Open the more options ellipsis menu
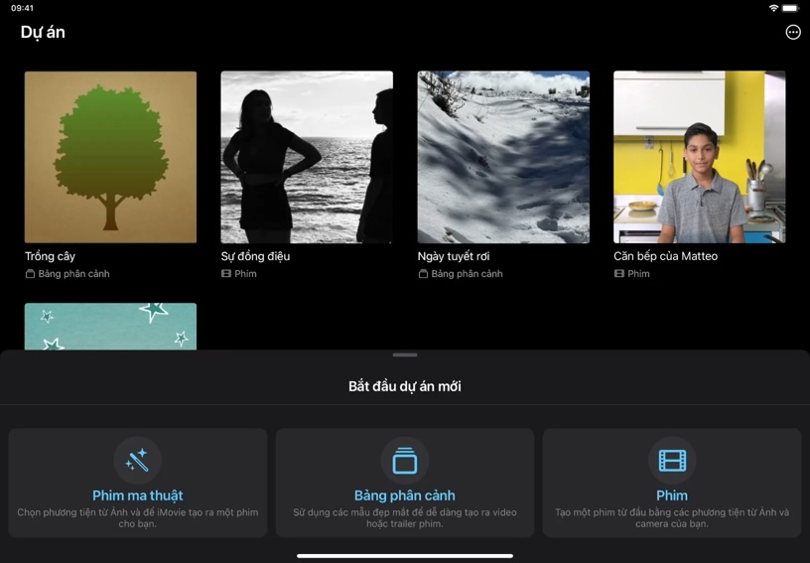The width and height of the screenshot is (810, 563). click(x=792, y=32)
